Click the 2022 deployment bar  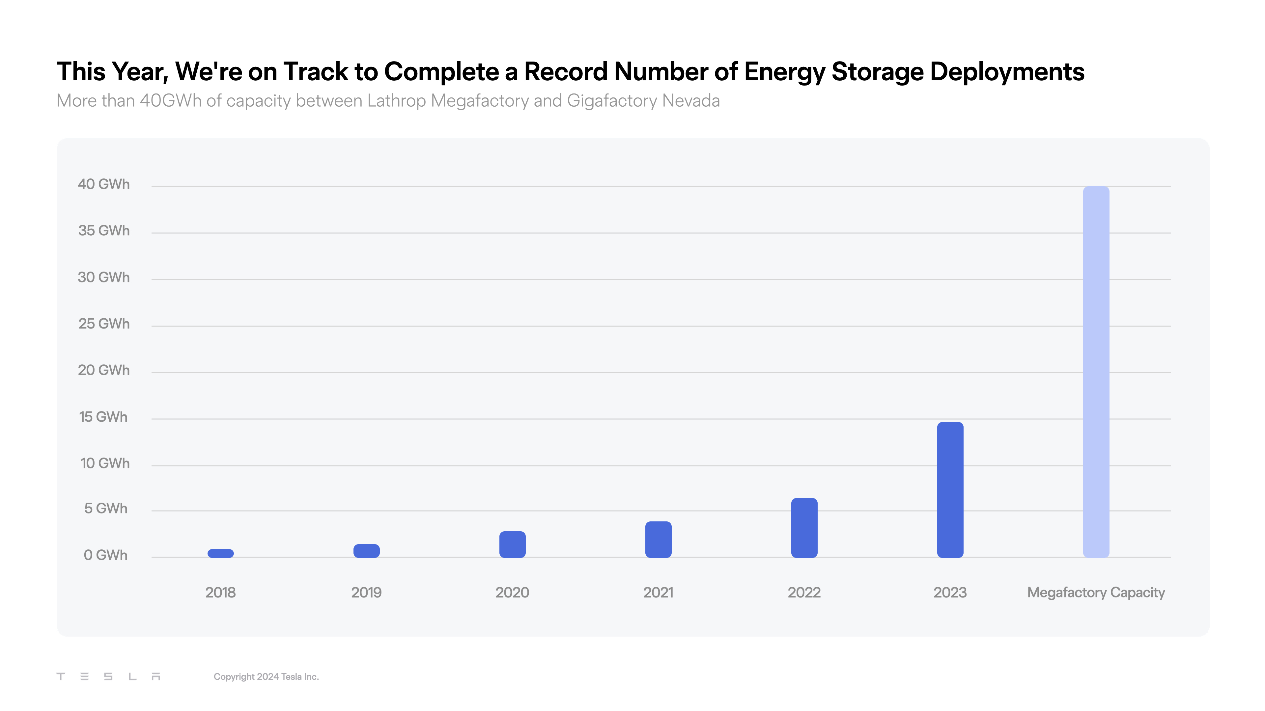click(x=804, y=527)
